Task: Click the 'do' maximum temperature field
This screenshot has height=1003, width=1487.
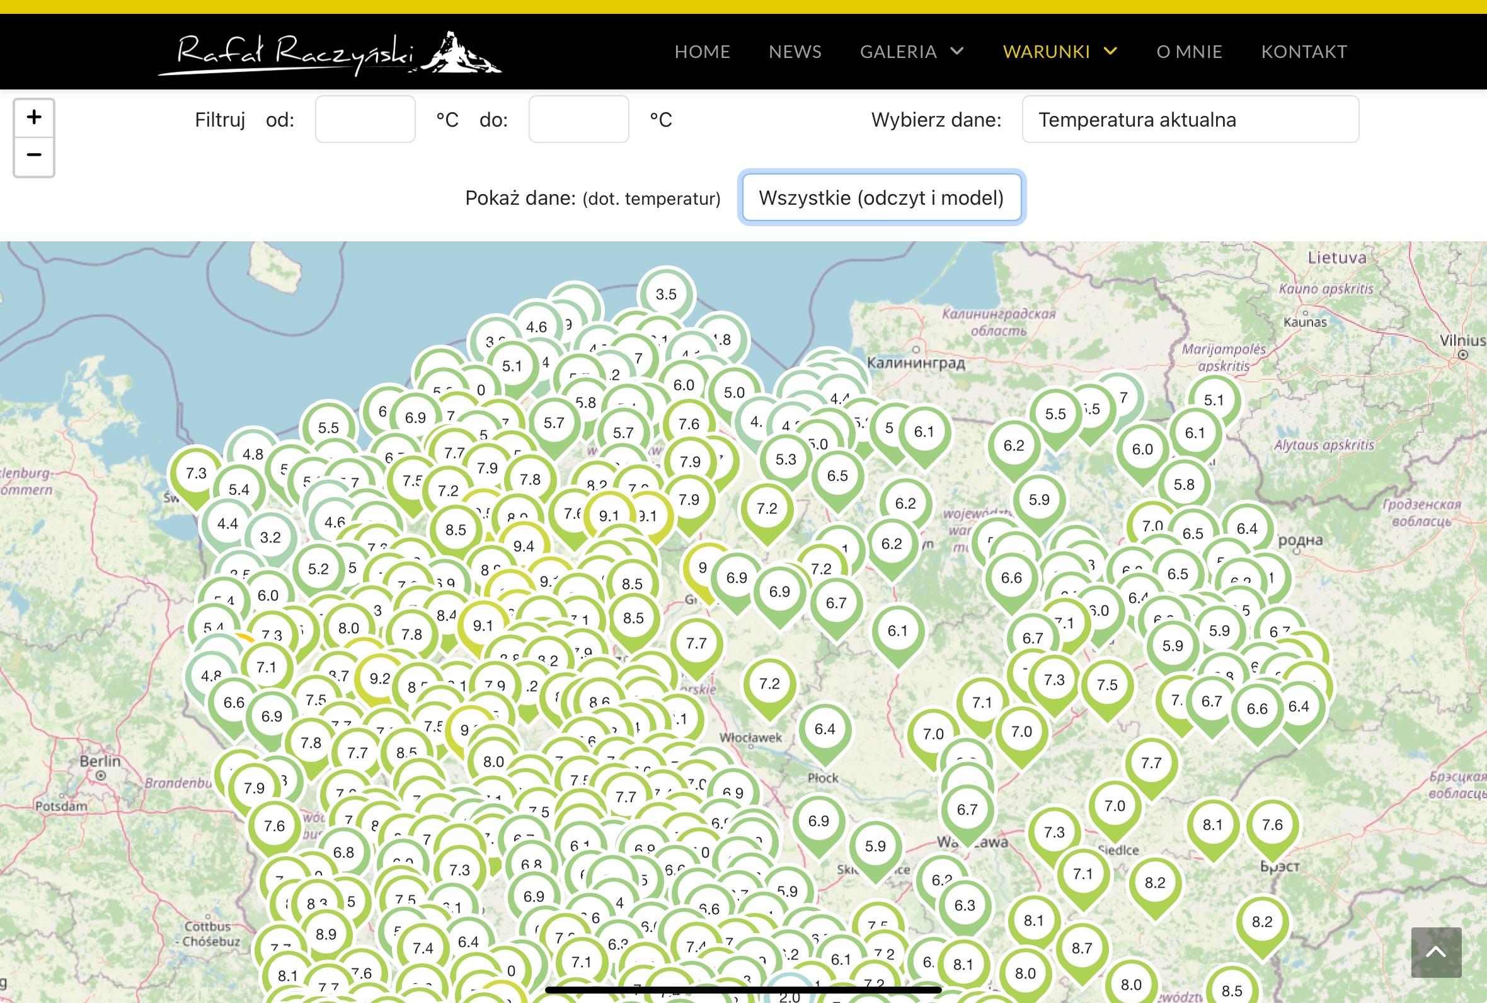Action: (578, 120)
